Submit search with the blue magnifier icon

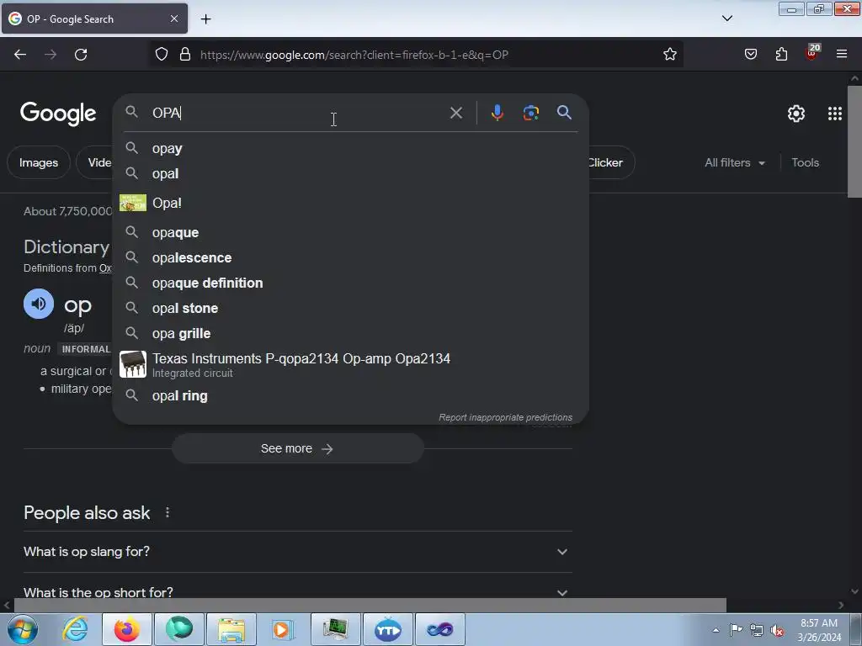pos(564,113)
